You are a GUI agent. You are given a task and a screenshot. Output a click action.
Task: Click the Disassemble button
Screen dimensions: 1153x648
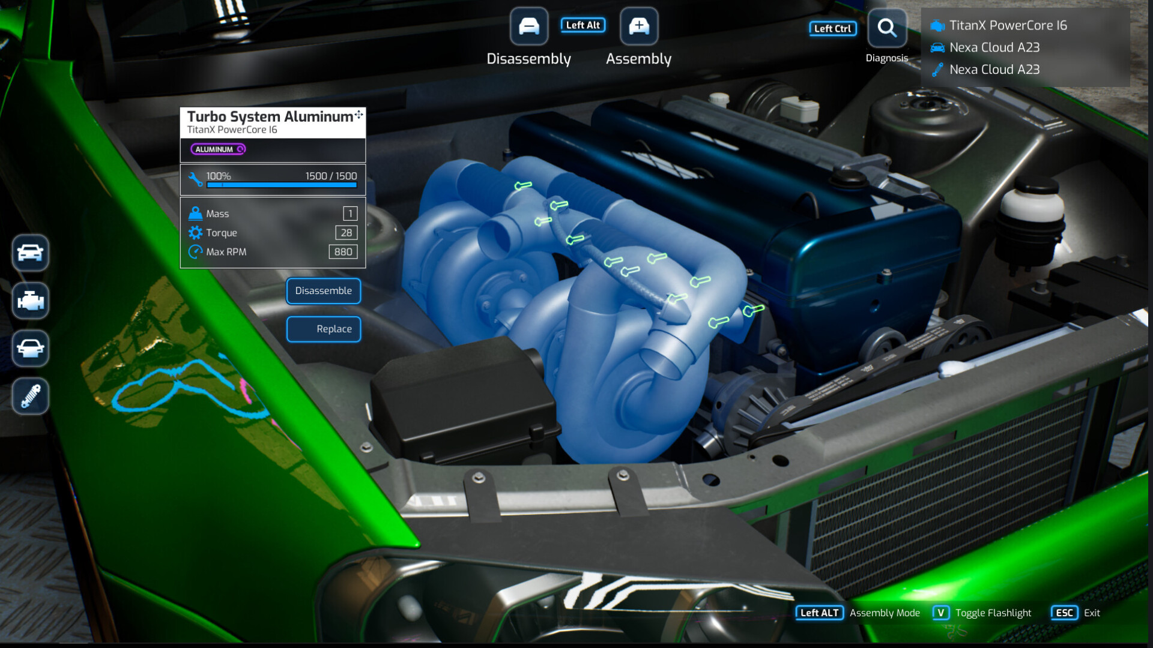click(x=324, y=291)
